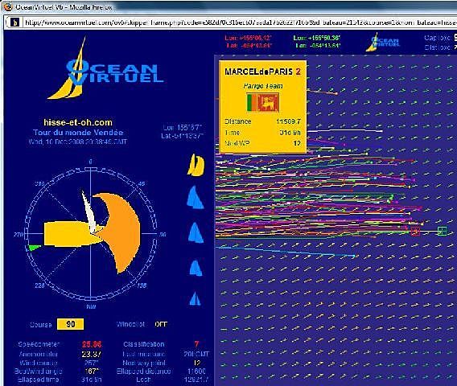Pick the third blue sail icon
This screenshot has width=457, height=386.
(196, 232)
